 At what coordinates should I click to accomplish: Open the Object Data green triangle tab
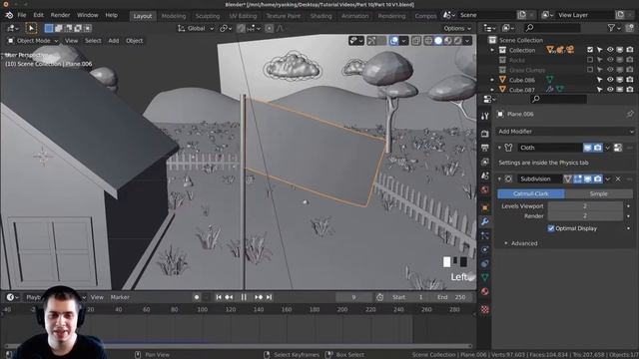(x=484, y=277)
